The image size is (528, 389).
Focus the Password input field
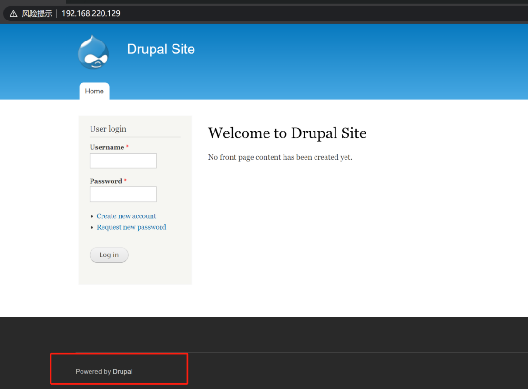point(123,194)
